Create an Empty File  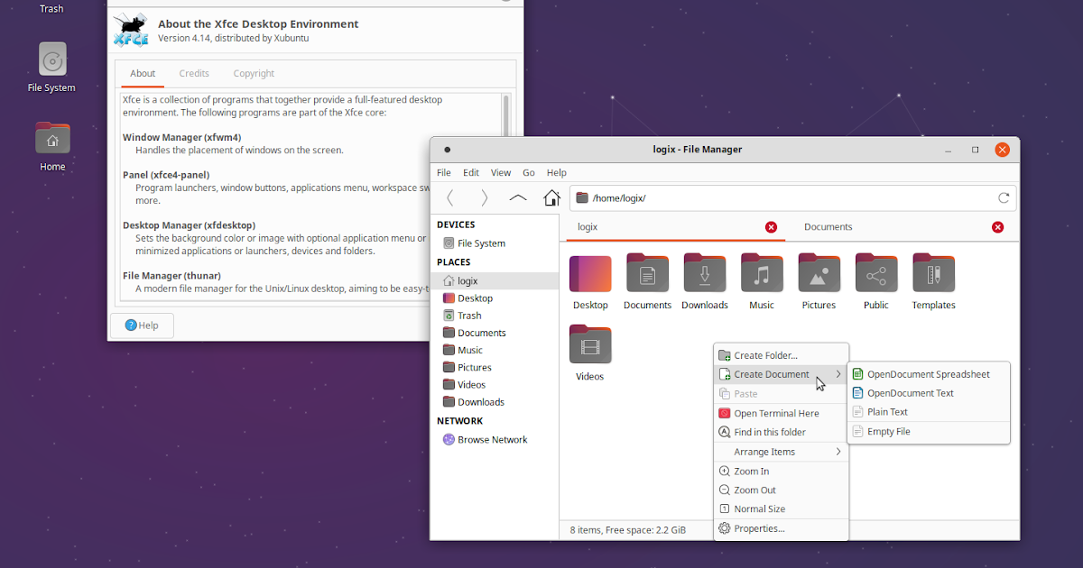(x=928, y=432)
